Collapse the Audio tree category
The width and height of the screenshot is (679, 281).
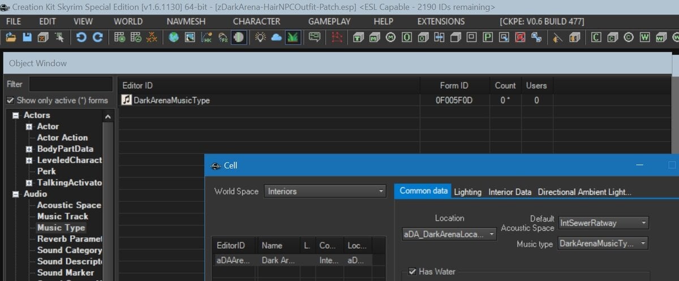pos(16,194)
